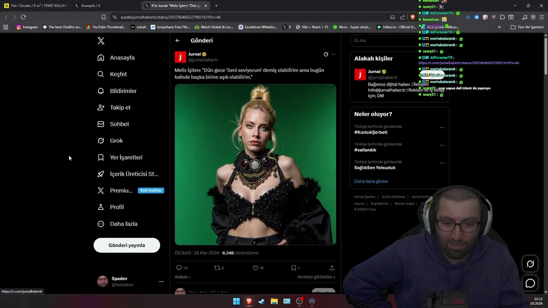Reload the page
The width and height of the screenshot is (548, 308).
(23, 17)
